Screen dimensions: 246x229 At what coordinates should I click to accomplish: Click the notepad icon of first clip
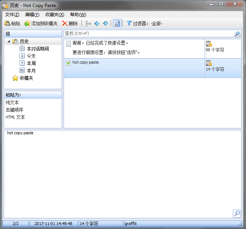pos(68,44)
